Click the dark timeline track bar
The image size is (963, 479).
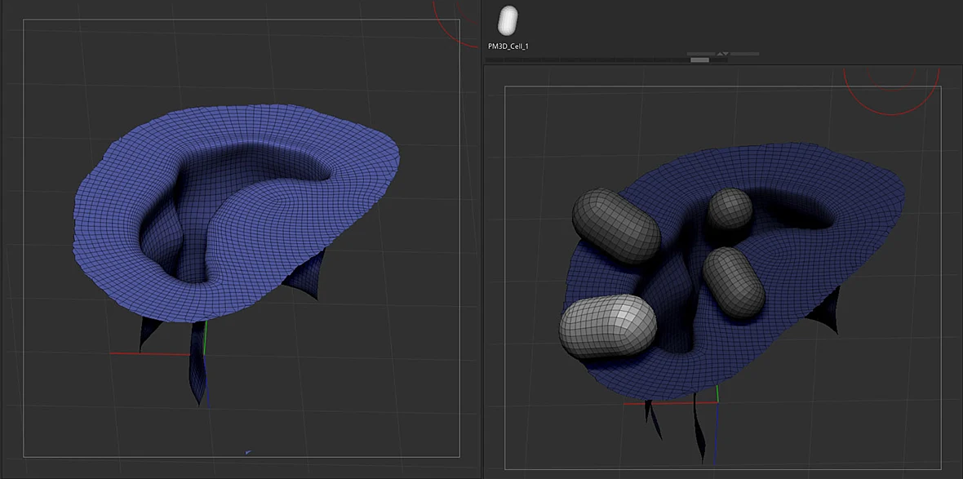tap(597, 60)
